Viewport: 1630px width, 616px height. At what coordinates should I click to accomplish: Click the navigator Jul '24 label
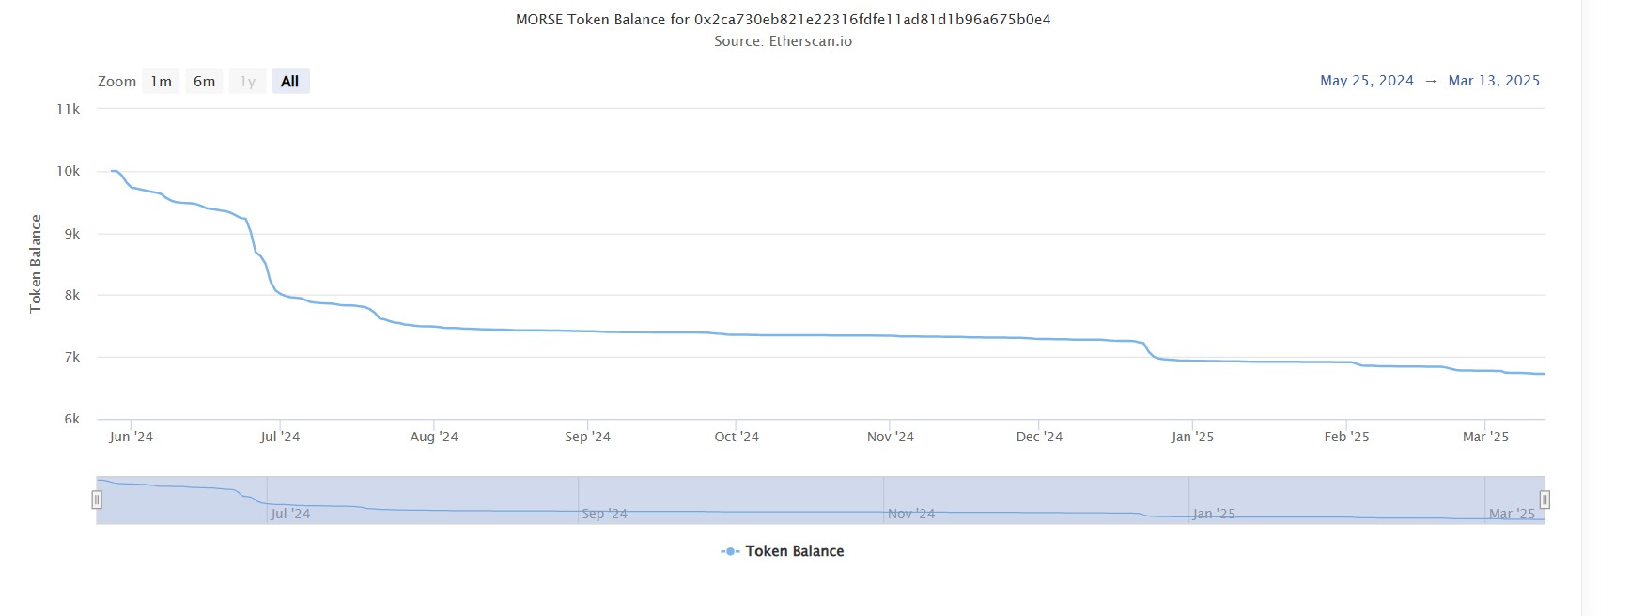(290, 514)
